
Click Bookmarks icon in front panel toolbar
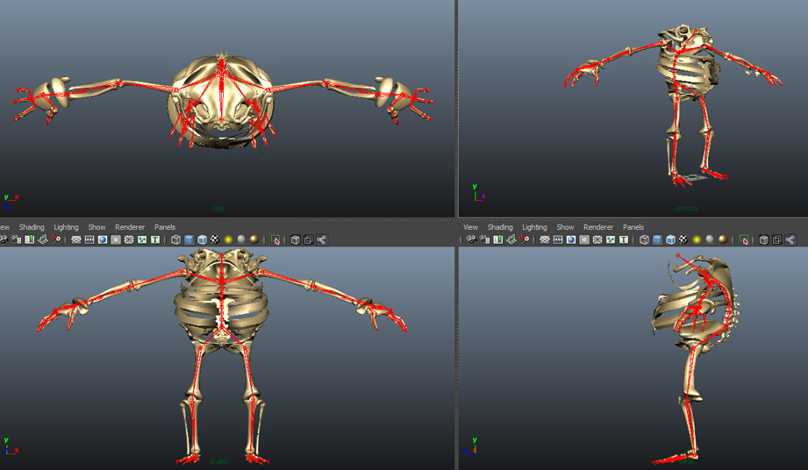coord(29,239)
